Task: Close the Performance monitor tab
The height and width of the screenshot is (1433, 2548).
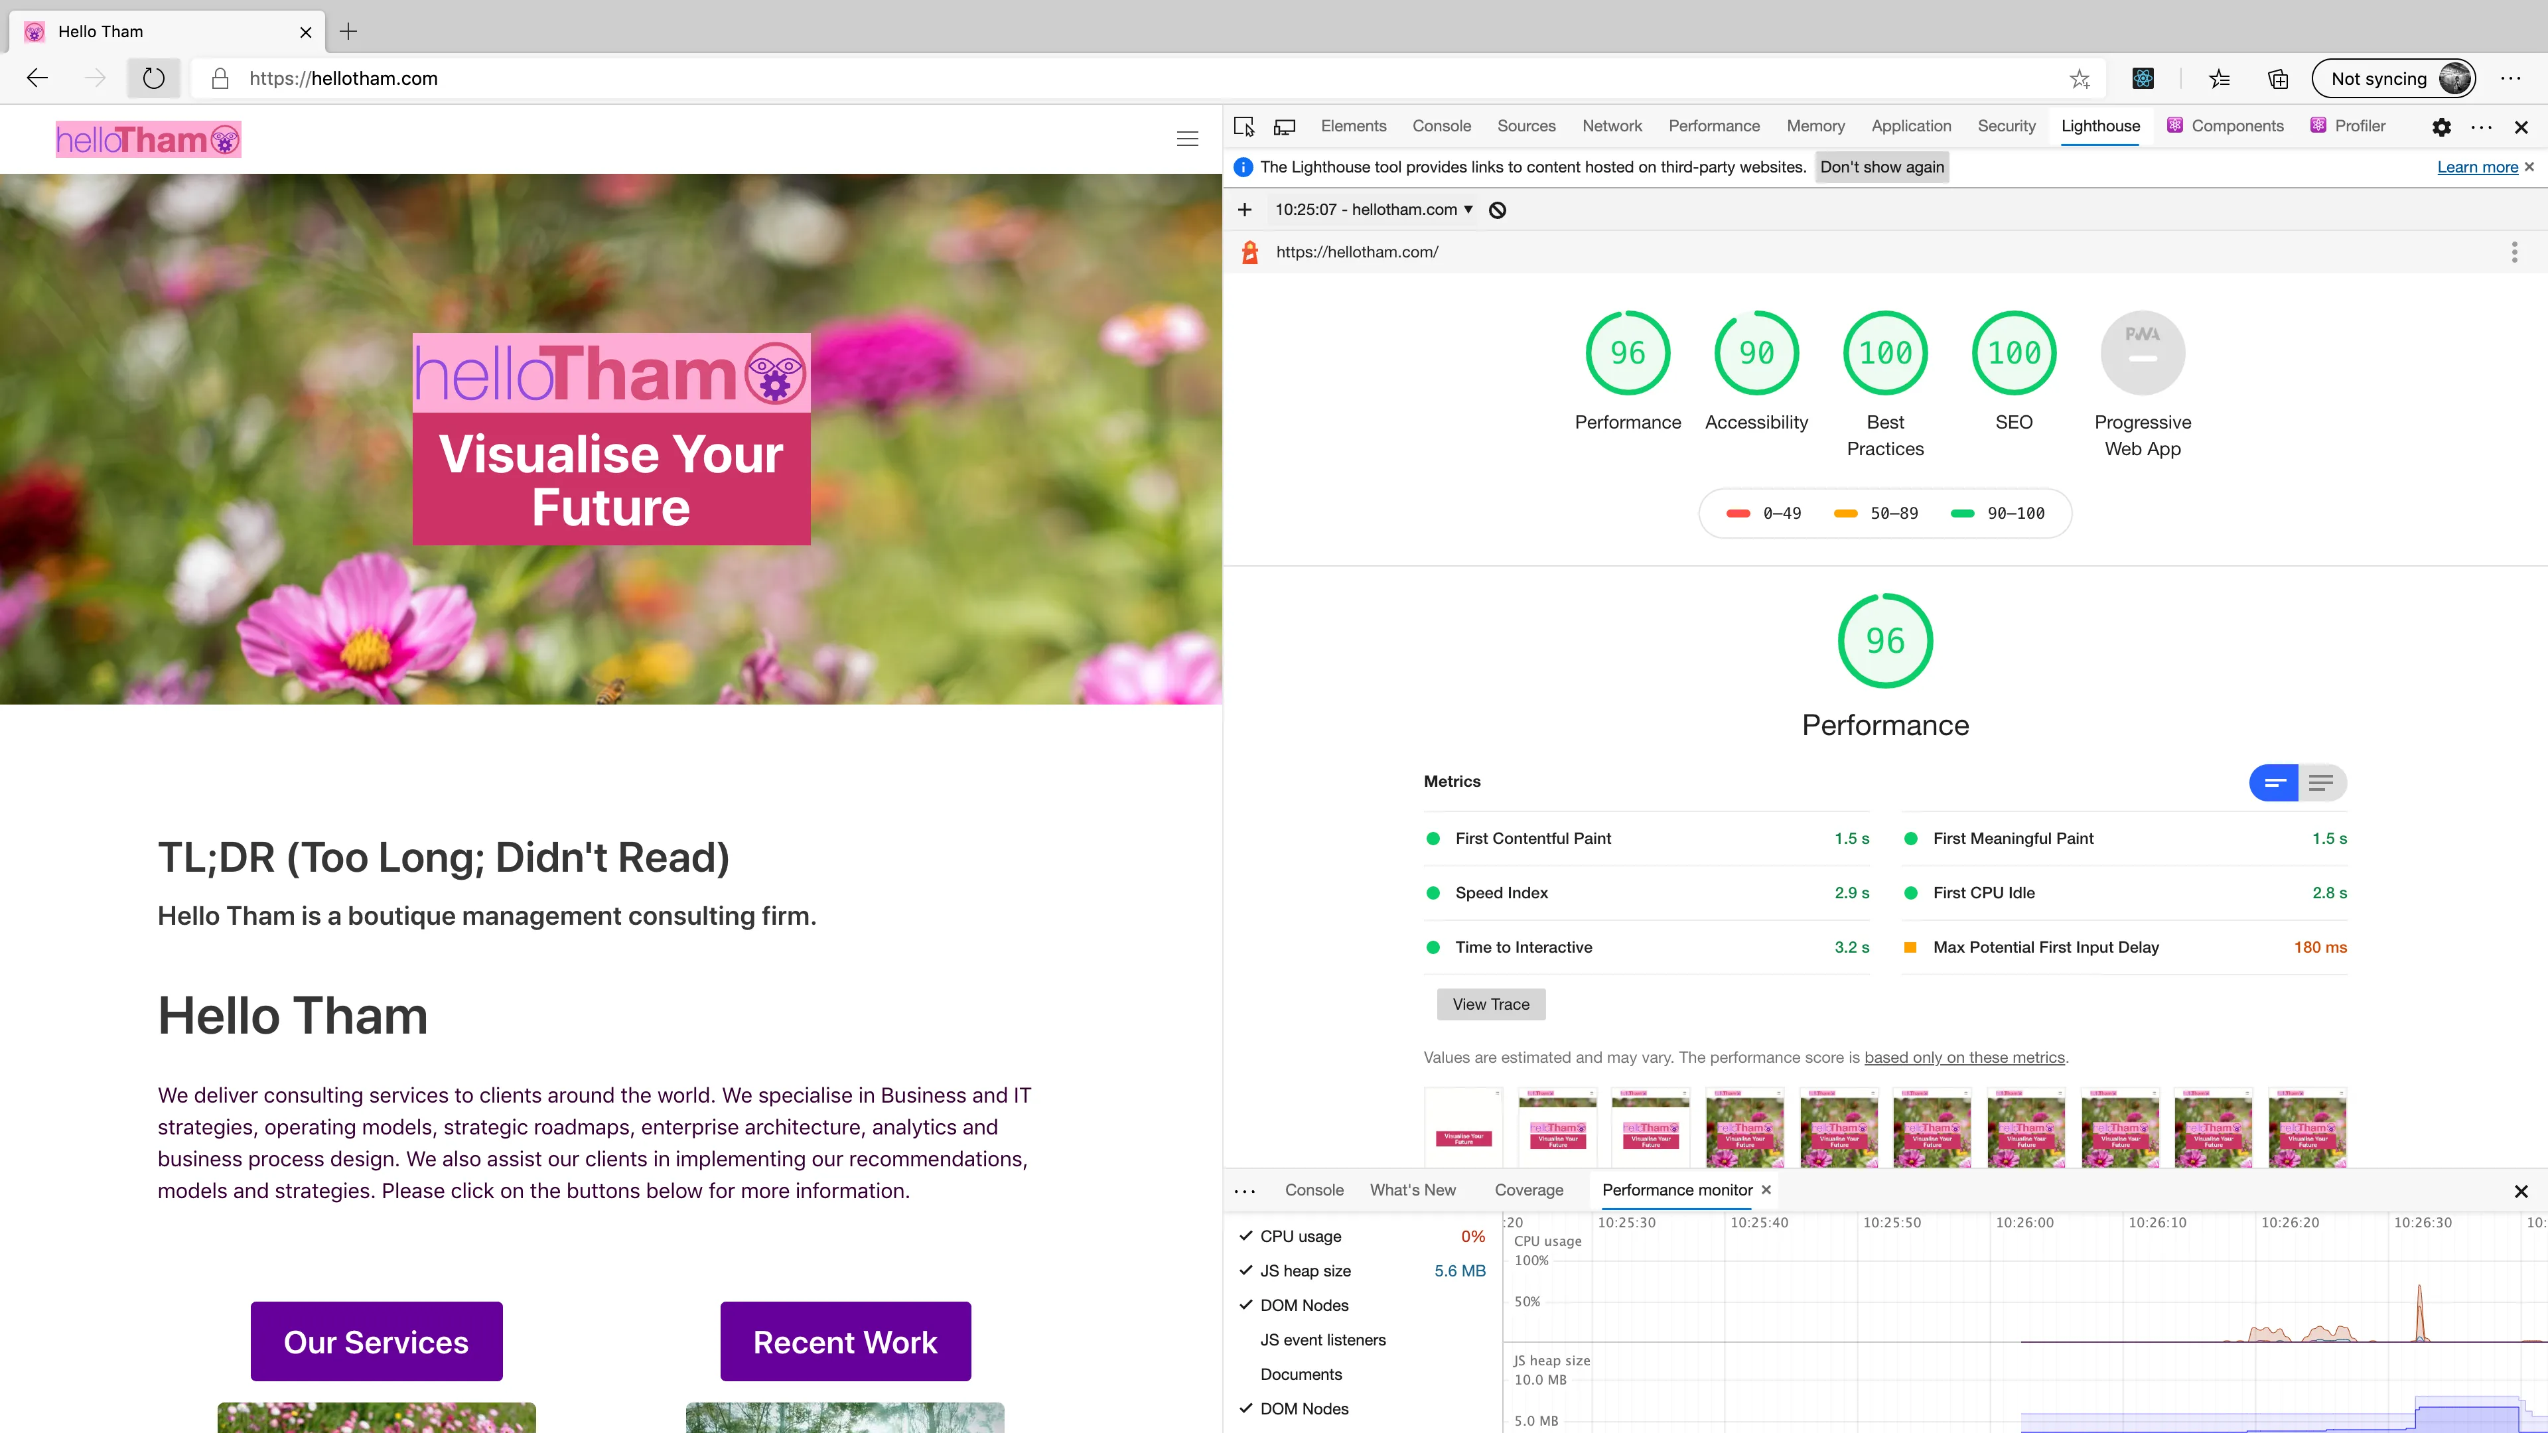Action: tap(1766, 1190)
